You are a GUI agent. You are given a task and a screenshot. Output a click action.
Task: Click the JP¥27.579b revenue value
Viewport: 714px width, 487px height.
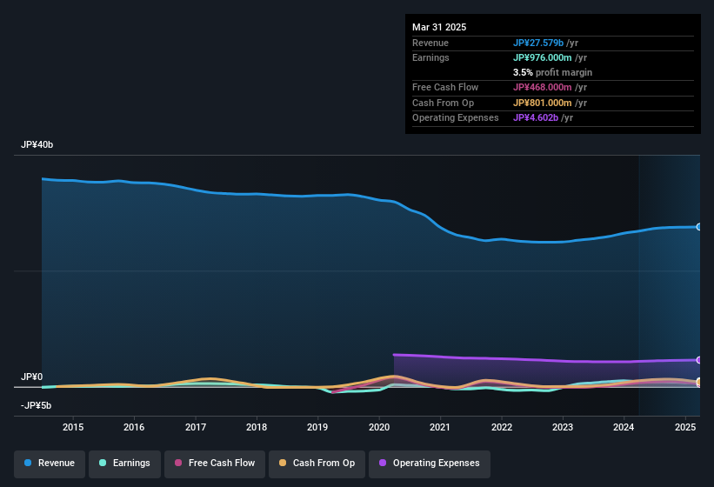pos(538,43)
